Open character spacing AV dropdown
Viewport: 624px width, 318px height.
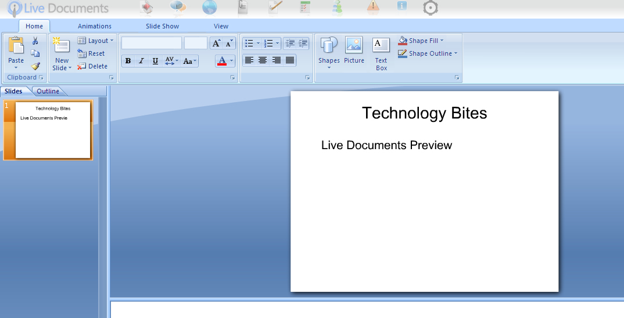click(171, 61)
